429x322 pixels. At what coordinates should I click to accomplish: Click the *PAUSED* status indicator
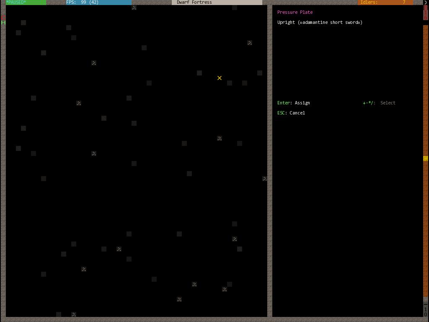click(x=26, y=3)
